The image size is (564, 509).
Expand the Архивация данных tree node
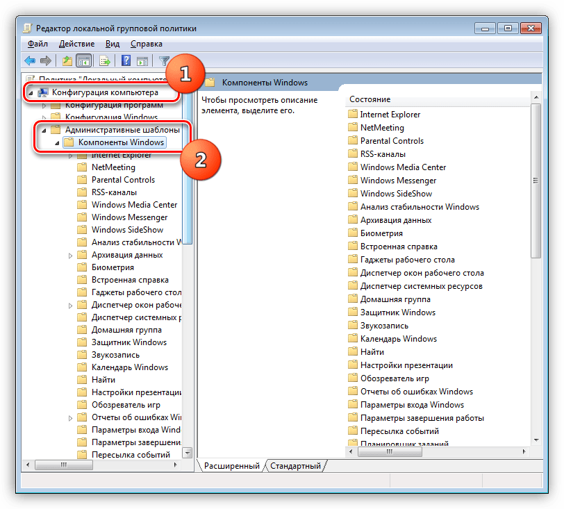point(70,256)
